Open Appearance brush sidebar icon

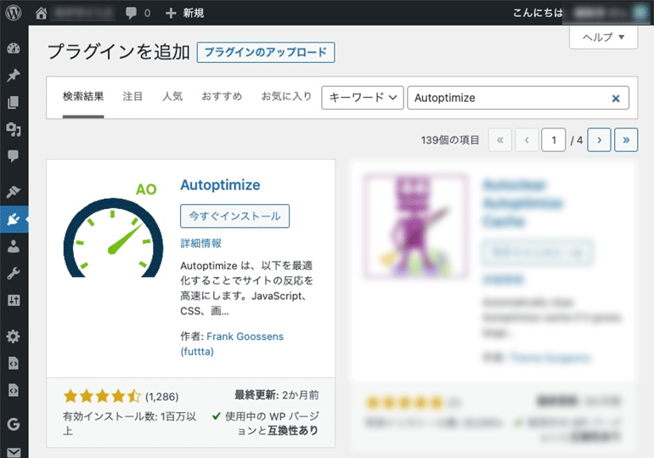(14, 192)
